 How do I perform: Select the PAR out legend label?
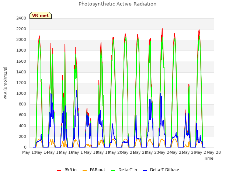[97, 170]
